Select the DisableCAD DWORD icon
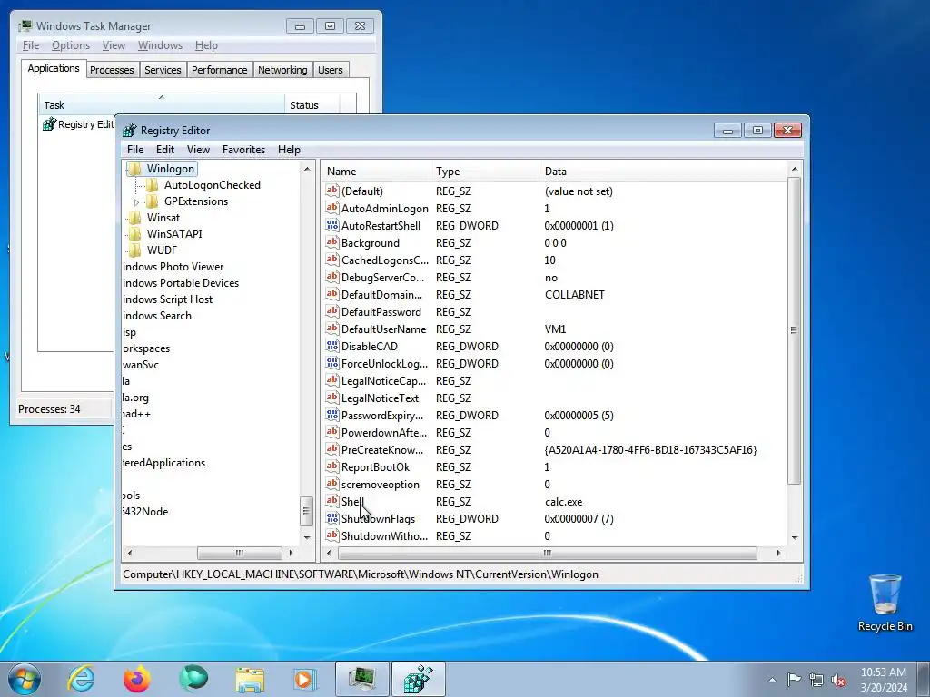The image size is (930, 697). point(332,346)
